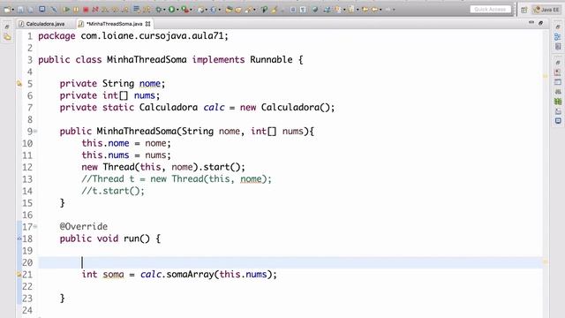Click the commented '//t.start();' on line 14
The height and width of the screenshot is (318, 565).
click(x=113, y=191)
